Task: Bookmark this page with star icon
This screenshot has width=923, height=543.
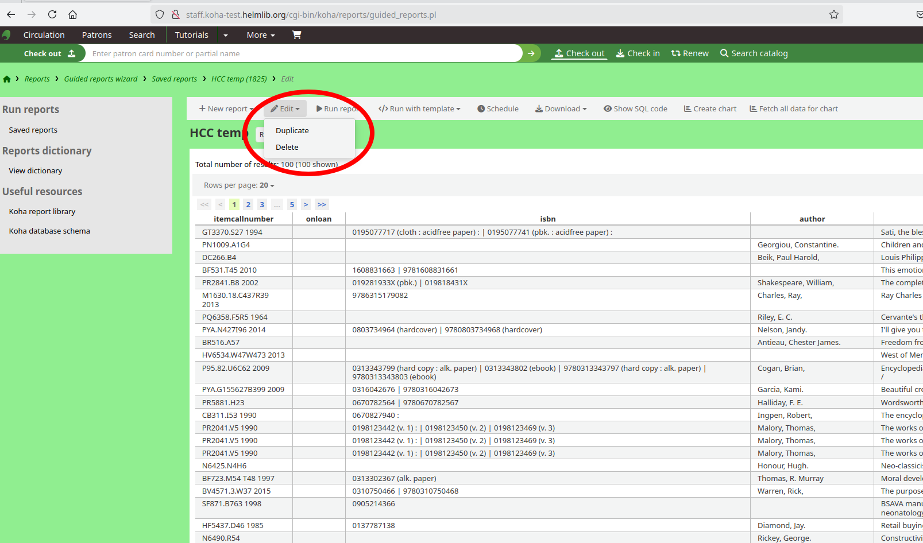Action: [833, 14]
